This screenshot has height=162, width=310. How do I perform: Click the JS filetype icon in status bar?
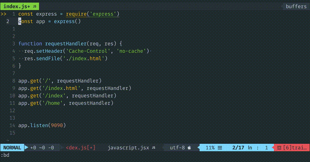click(x=153, y=148)
